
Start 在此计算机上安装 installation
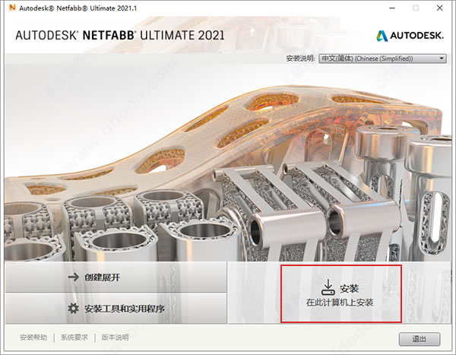pyautogui.click(x=341, y=293)
